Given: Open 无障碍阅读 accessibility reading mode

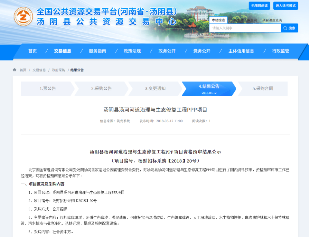Looking at the screenshot, I should 259,5.
